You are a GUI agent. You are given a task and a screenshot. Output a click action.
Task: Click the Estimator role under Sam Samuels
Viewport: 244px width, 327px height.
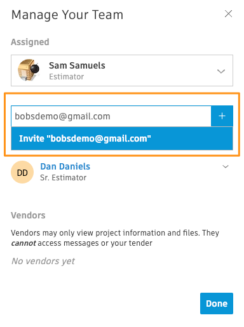click(x=67, y=77)
